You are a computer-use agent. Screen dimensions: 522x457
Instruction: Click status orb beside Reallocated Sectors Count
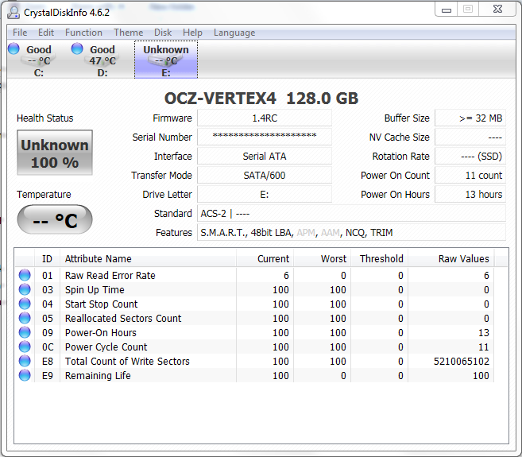click(25, 319)
